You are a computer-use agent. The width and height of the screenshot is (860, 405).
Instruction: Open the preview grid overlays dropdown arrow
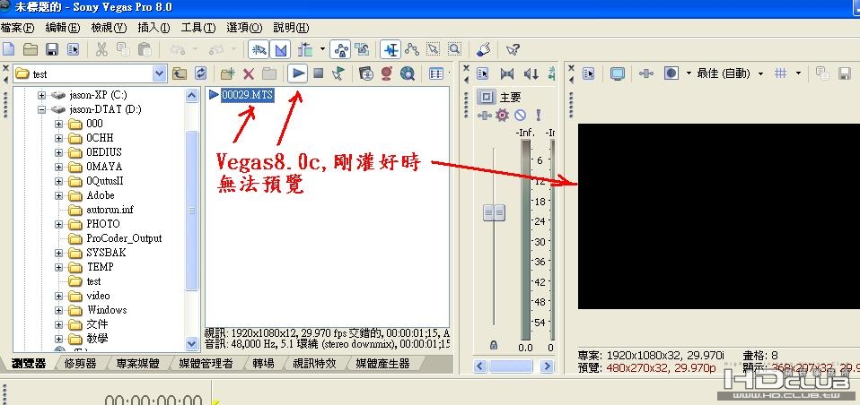[x=798, y=73]
